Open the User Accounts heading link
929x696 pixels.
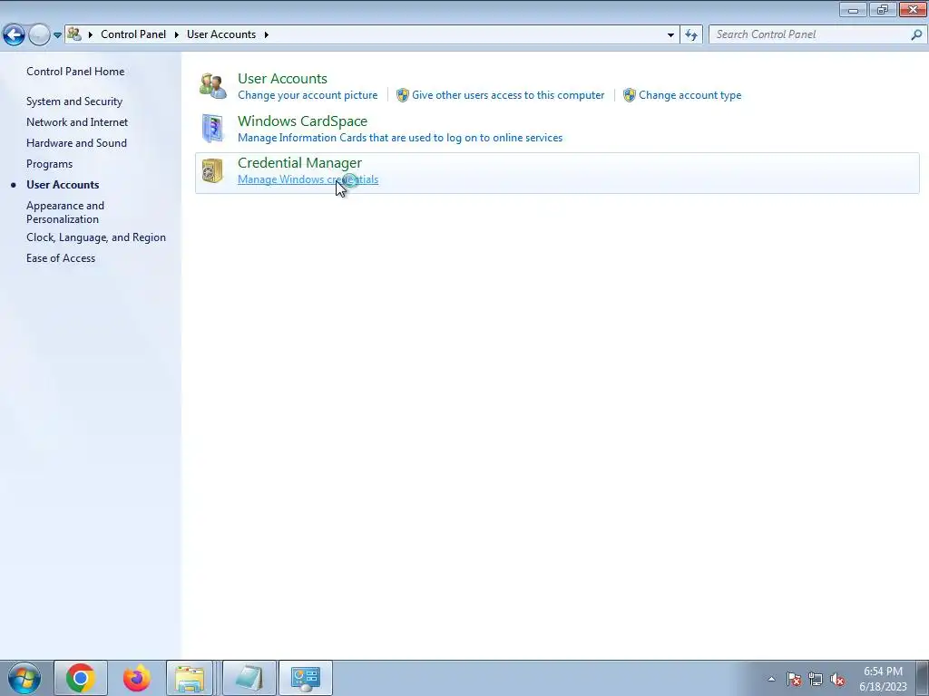coord(282,78)
